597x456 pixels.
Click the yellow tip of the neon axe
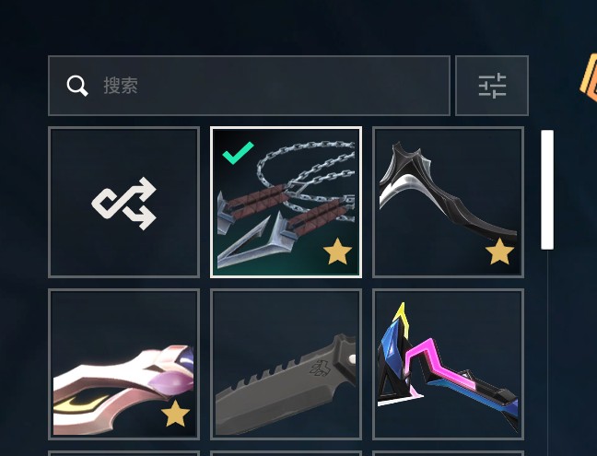pos(402,315)
